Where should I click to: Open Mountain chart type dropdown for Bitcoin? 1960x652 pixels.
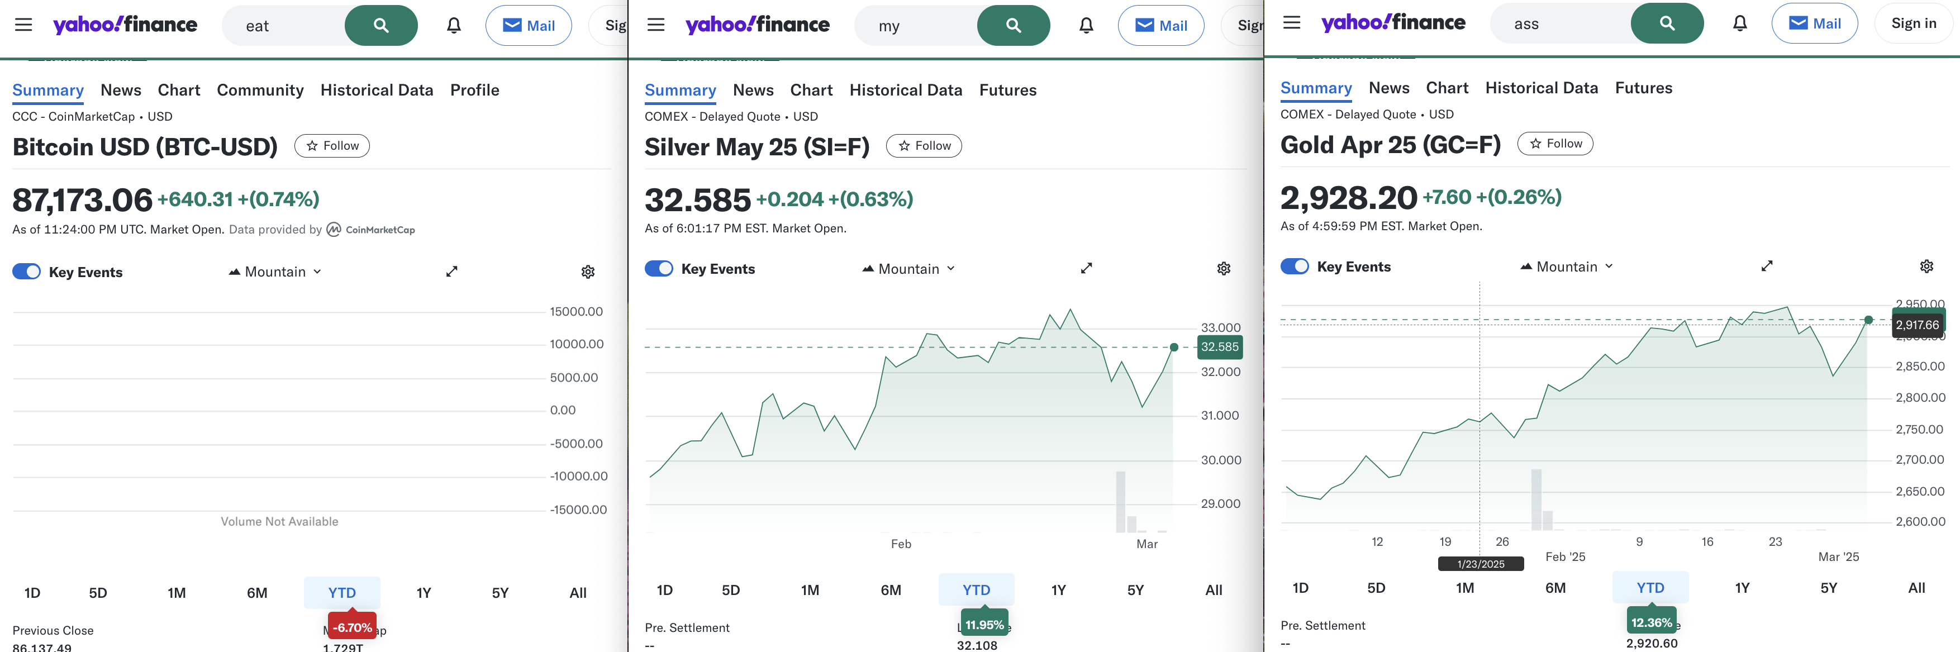tap(275, 272)
